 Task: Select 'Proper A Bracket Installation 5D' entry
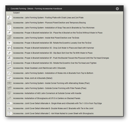53,53
